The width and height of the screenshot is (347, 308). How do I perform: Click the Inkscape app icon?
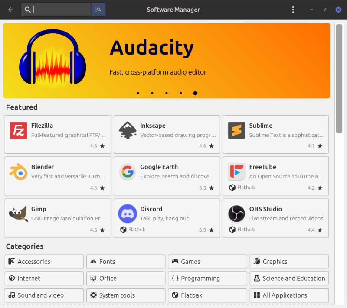(128, 130)
